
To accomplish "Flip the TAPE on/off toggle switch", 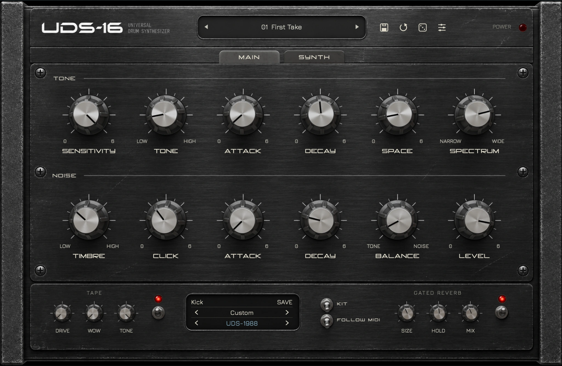I will pyautogui.click(x=158, y=313).
